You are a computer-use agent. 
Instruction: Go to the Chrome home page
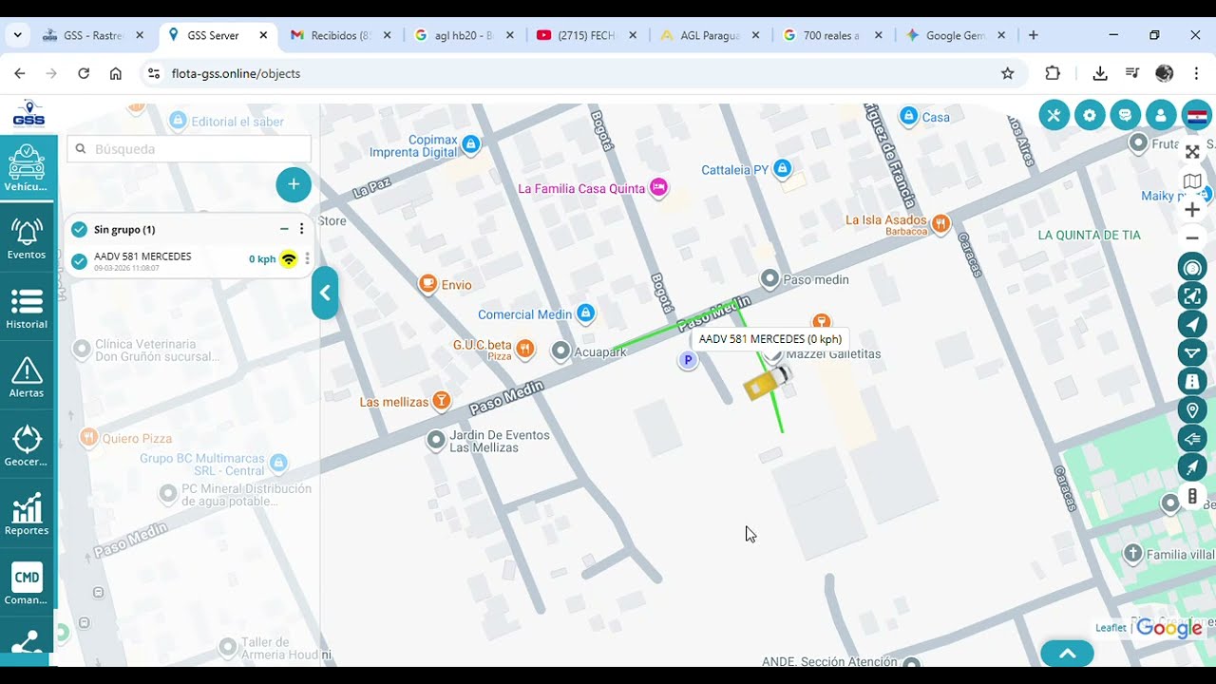(116, 73)
